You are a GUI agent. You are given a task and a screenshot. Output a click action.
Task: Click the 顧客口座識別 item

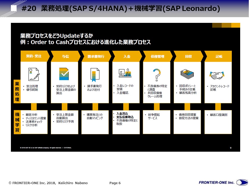[x=219, y=115]
